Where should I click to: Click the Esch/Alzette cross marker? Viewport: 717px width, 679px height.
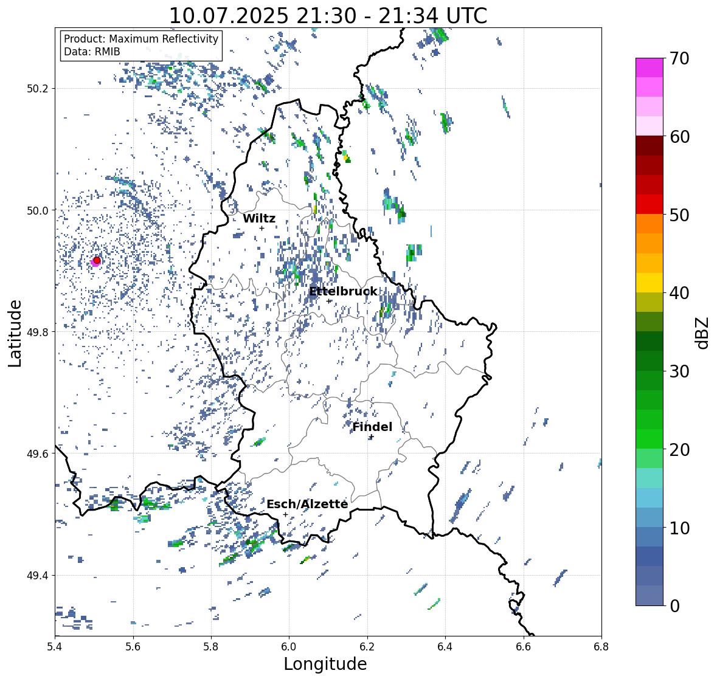pyautogui.click(x=285, y=514)
